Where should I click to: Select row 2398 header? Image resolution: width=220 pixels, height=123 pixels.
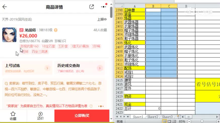point(119,10)
